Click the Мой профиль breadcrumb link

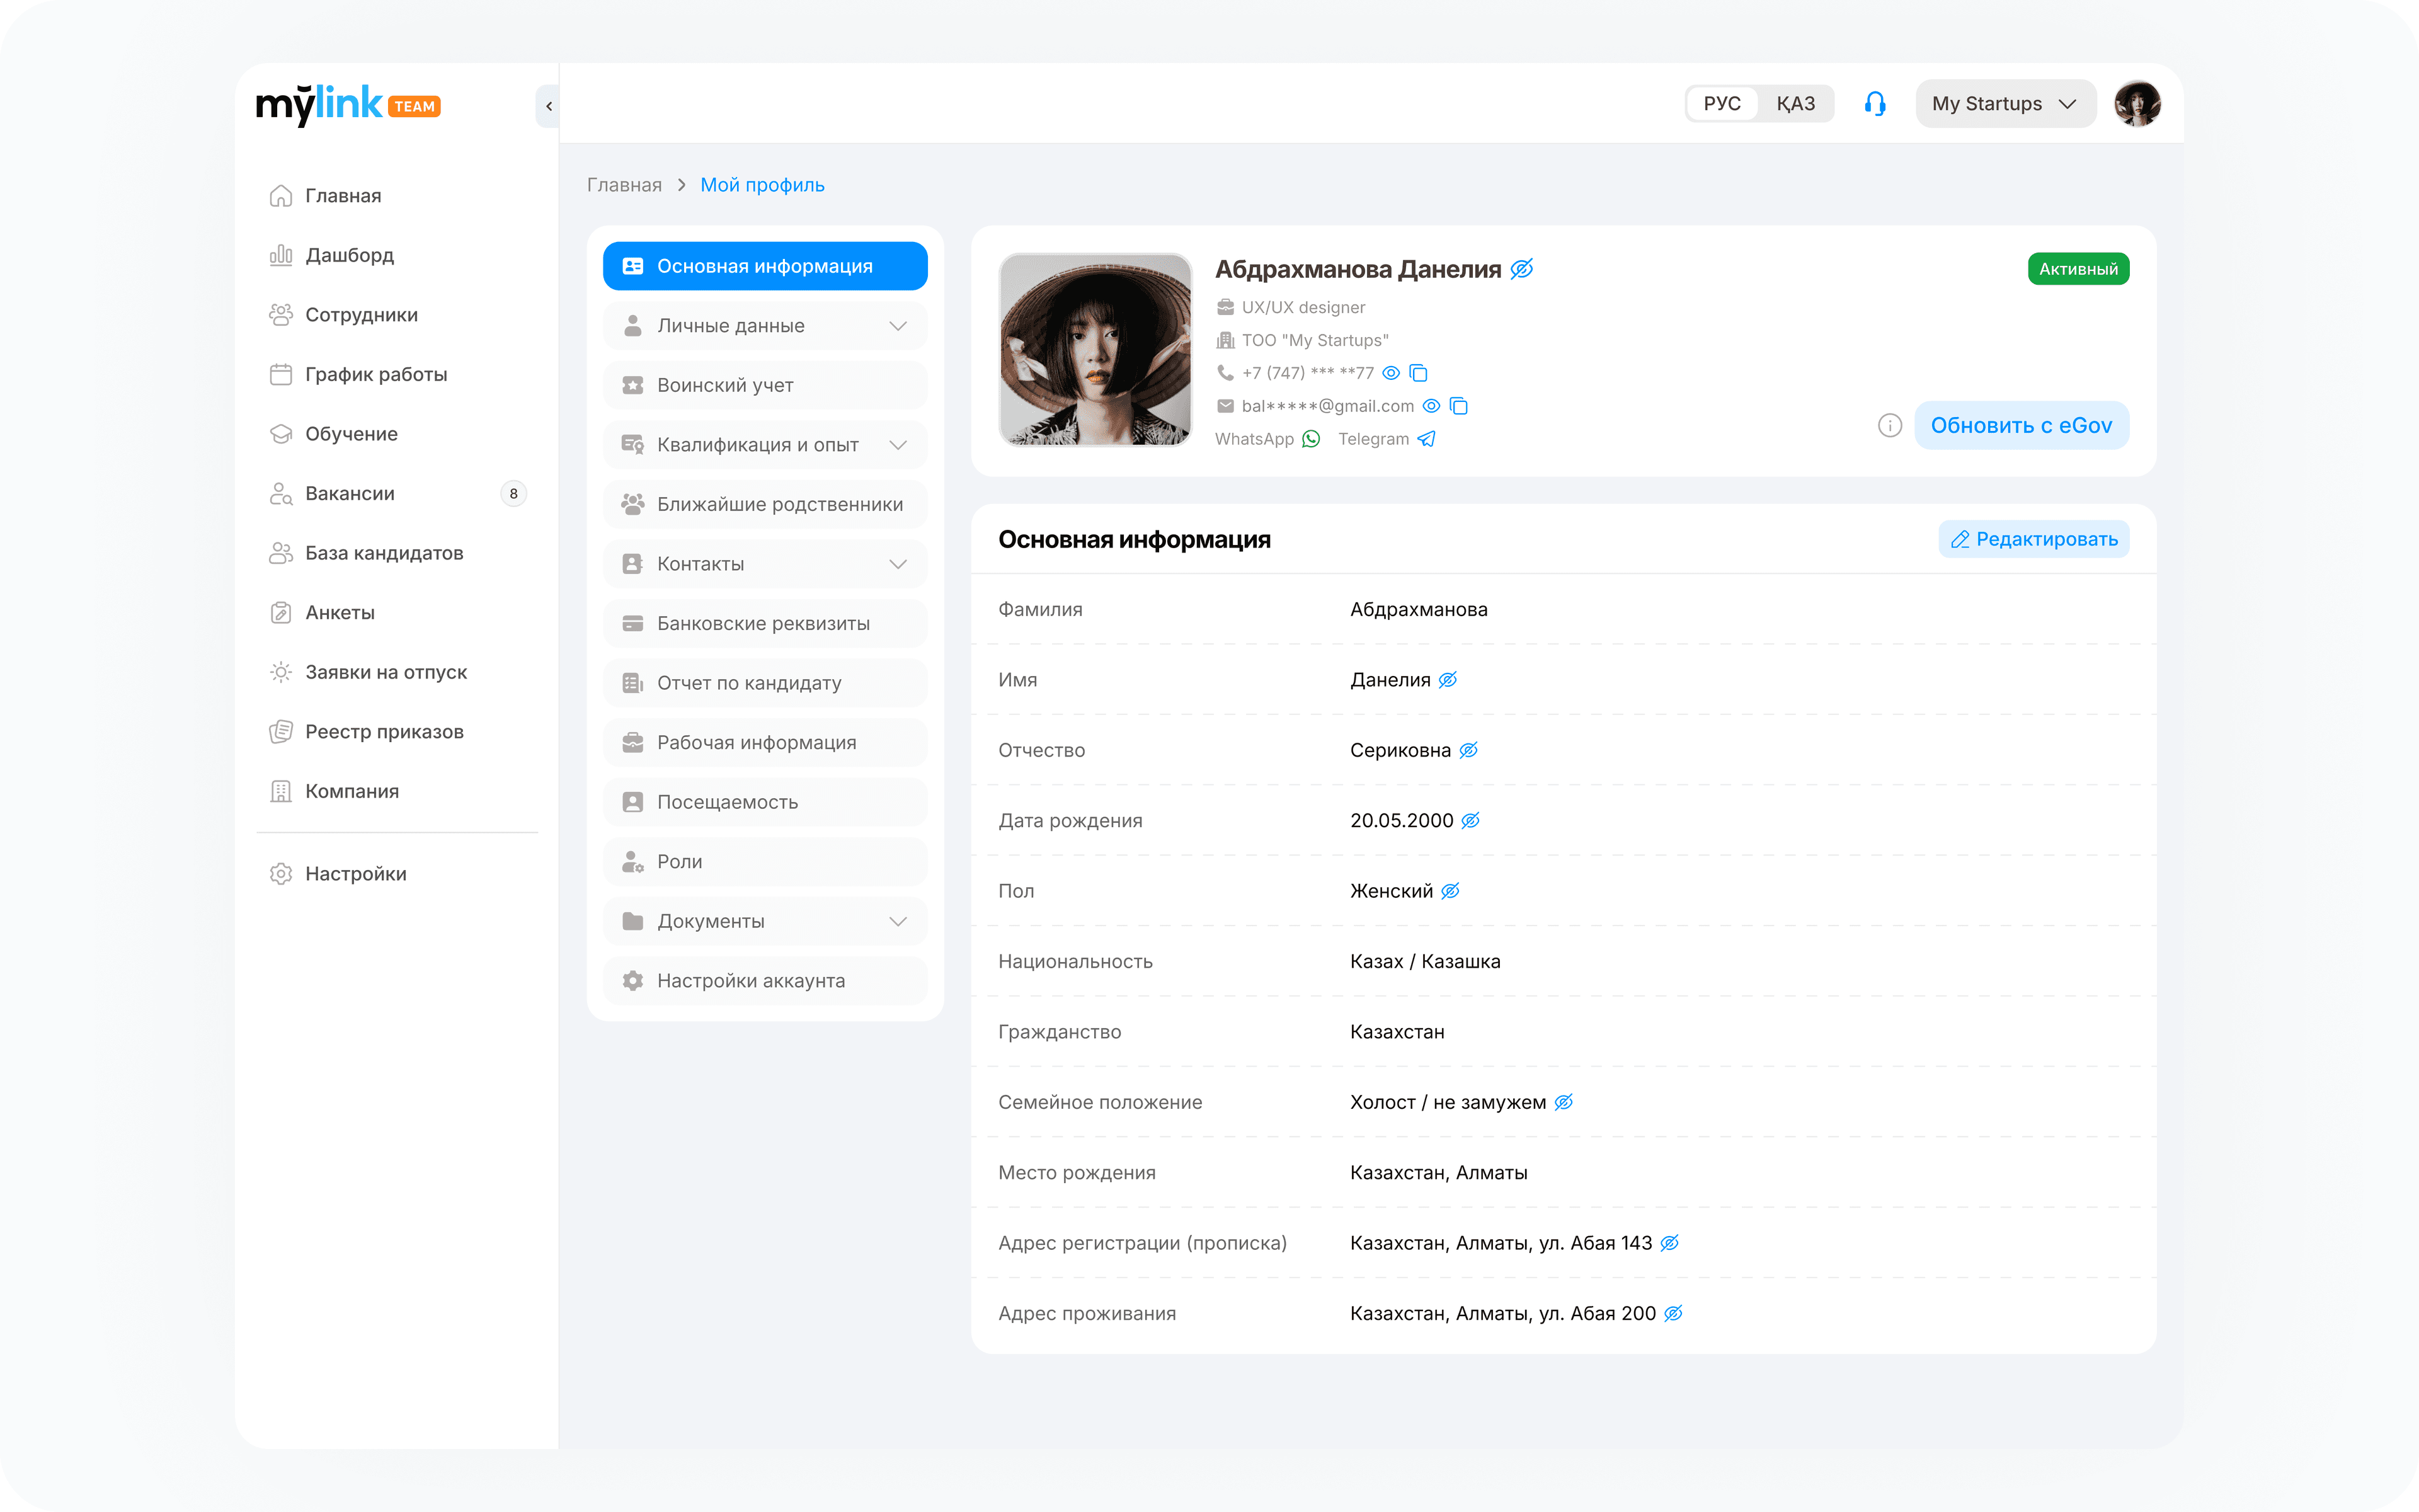(763, 185)
